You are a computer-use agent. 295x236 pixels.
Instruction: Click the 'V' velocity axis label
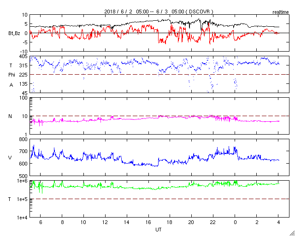[x=10, y=158]
